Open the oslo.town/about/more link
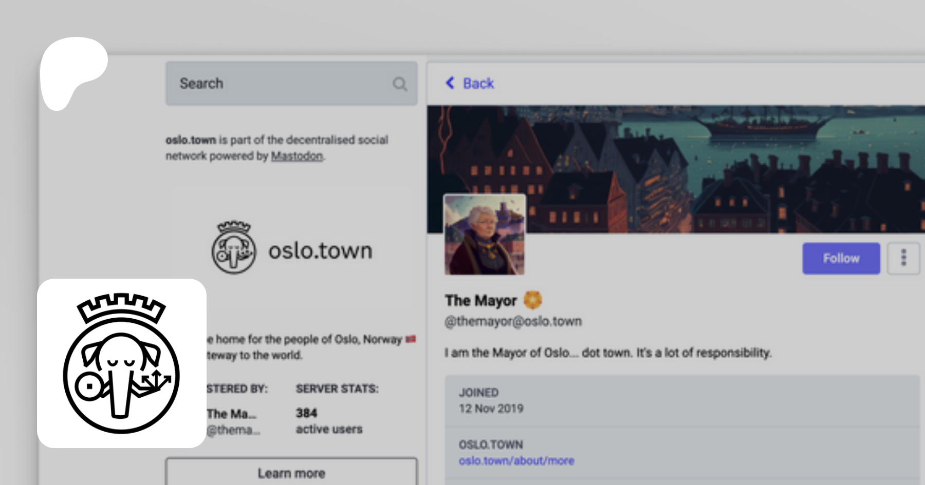 coord(516,461)
